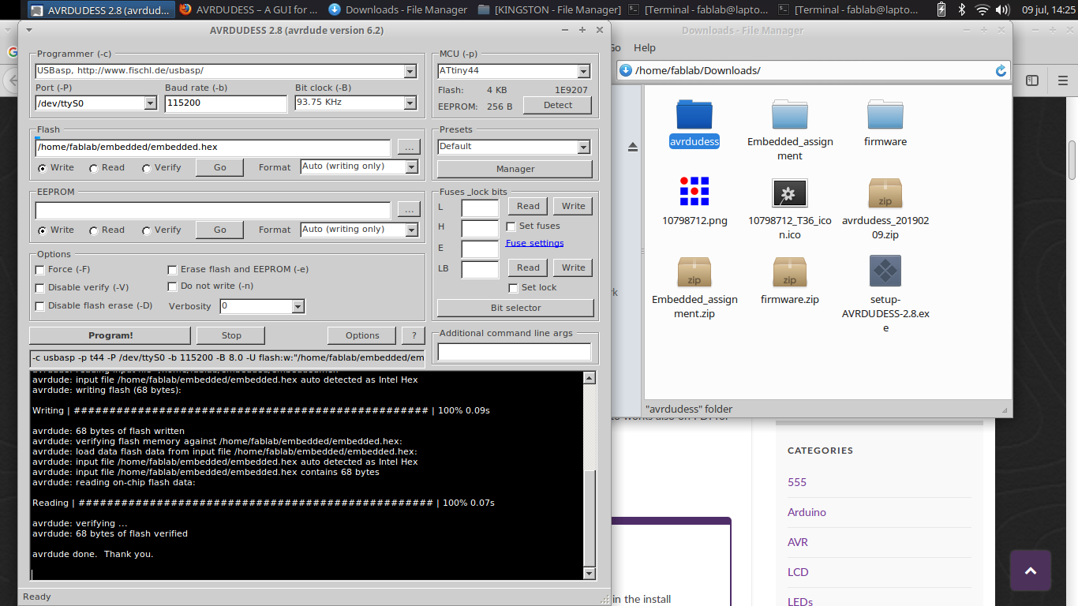The width and height of the screenshot is (1078, 606).
Task: Open the Flash Format dropdown
Action: [411, 167]
